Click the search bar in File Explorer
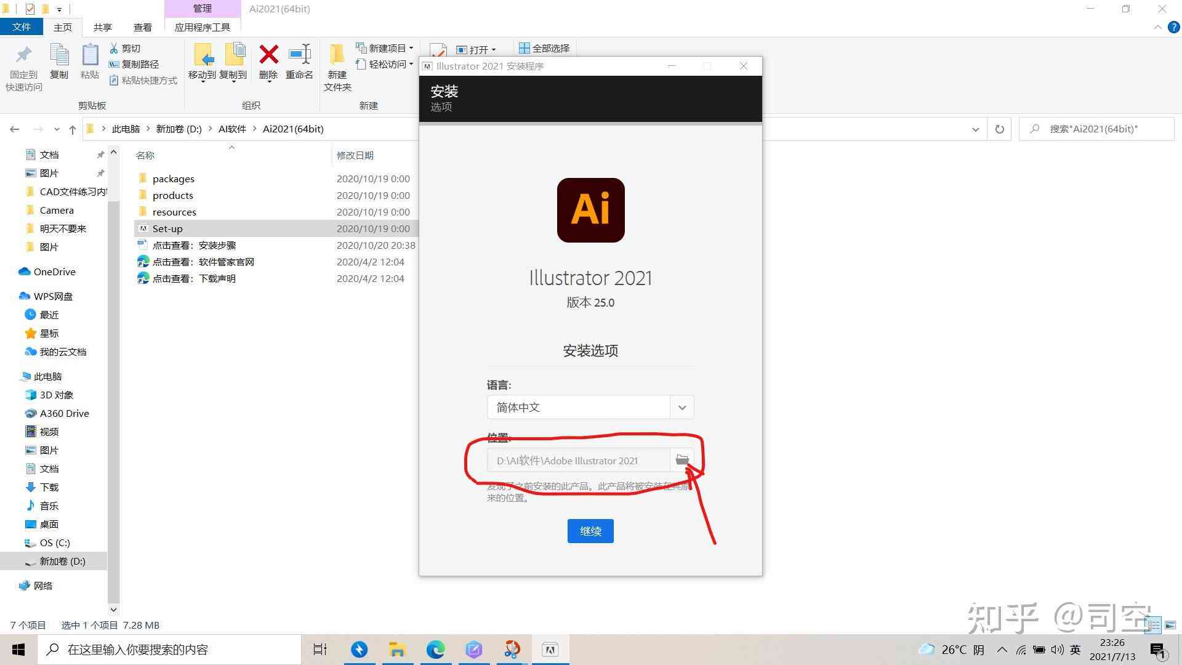Image resolution: width=1182 pixels, height=665 pixels. [1095, 128]
